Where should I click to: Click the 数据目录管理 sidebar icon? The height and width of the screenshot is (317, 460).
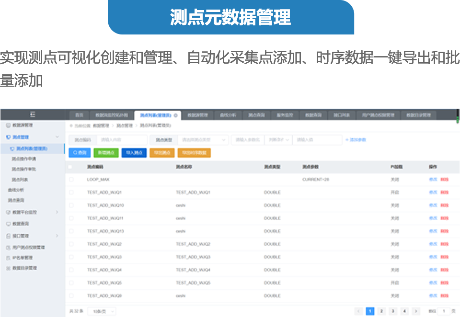pyautogui.click(x=8, y=268)
